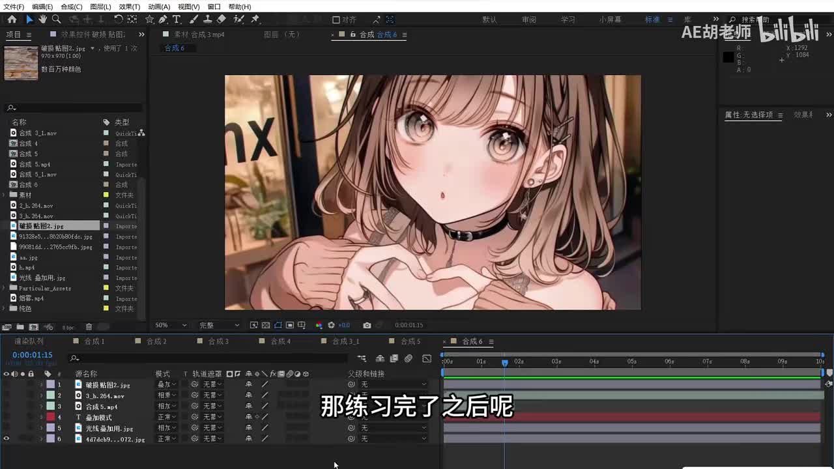This screenshot has height=469, width=834.
Task: Switch to the 默认 workspace
Action: pyautogui.click(x=490, y=20)
